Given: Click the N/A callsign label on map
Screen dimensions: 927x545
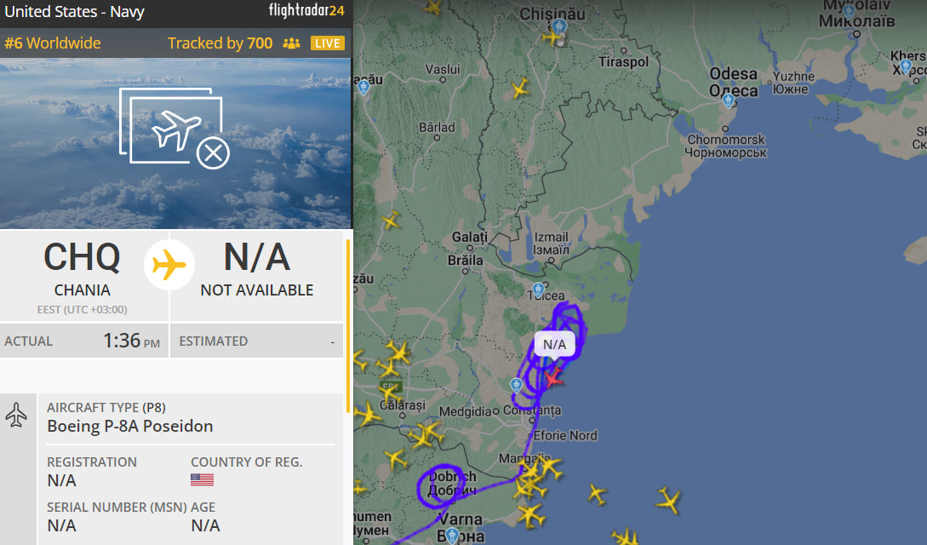Looking at the screenshot, I should (x=554, y=344).
